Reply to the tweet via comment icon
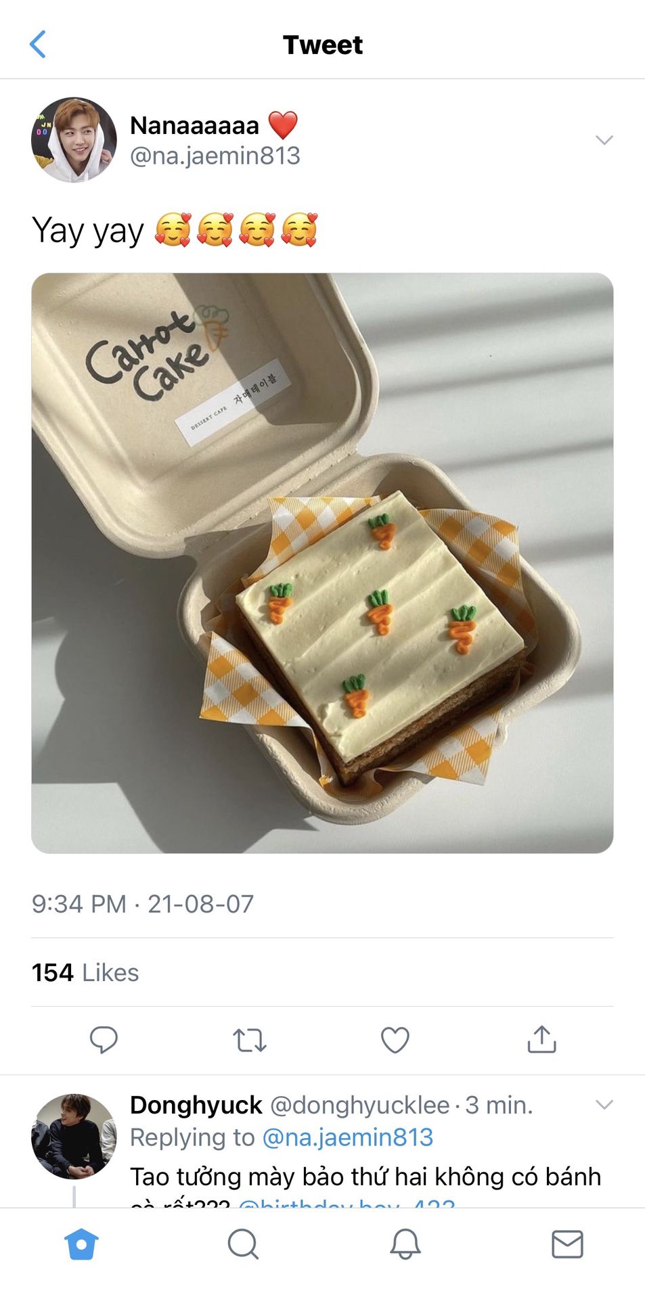The image size is (645, 1299). 104,1040
